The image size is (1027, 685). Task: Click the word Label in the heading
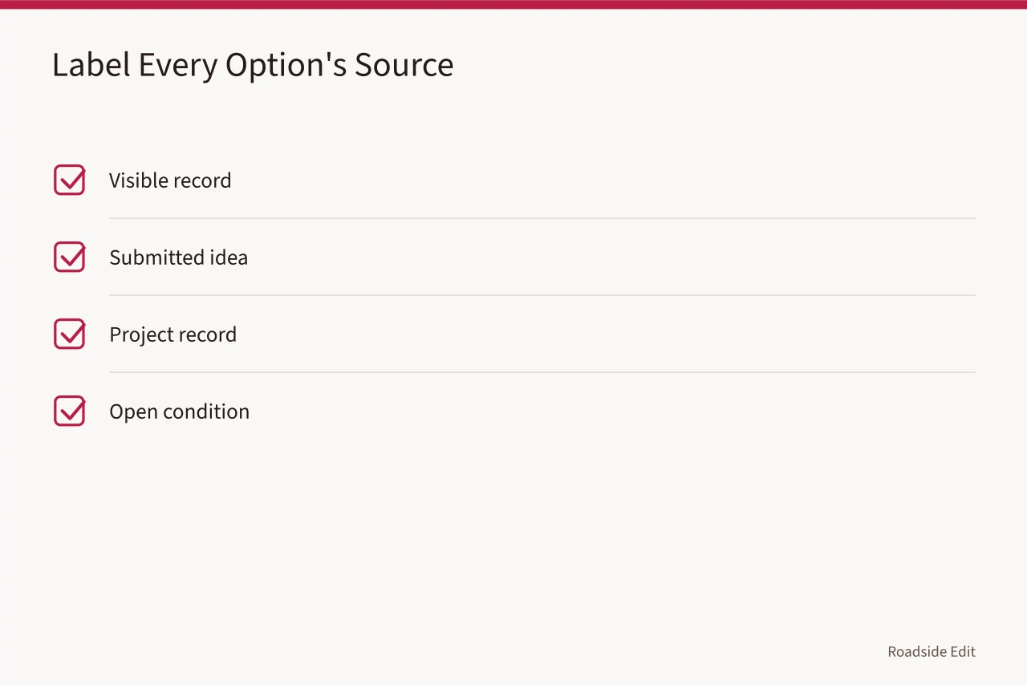(x=91, y=64)
